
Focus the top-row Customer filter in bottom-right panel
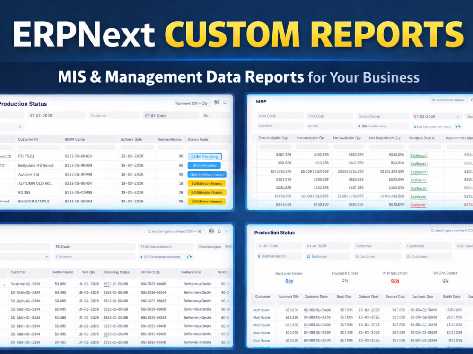tap(377, 246)
